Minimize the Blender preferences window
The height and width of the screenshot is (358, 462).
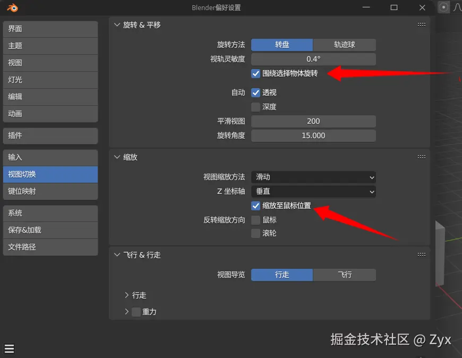point(366,7)
